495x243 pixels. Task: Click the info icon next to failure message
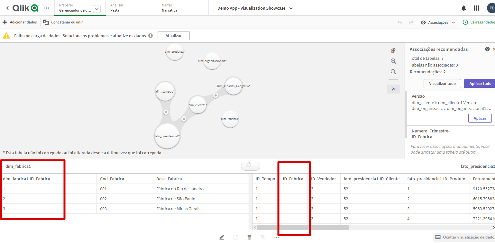tap(151, 36)
